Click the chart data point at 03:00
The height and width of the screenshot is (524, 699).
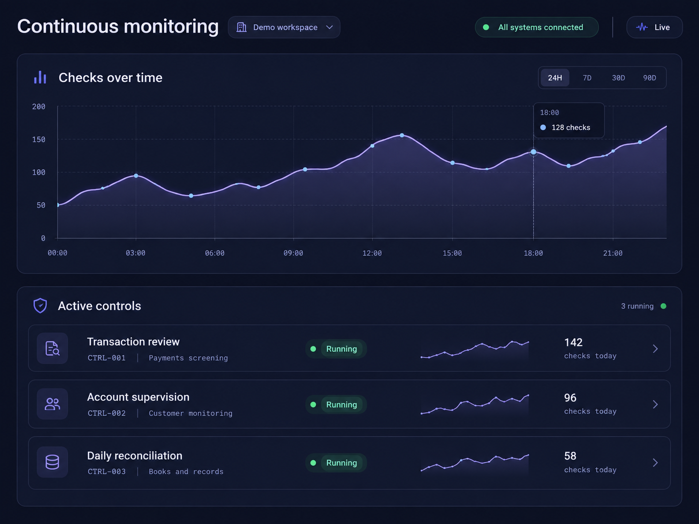coord(136,176)
